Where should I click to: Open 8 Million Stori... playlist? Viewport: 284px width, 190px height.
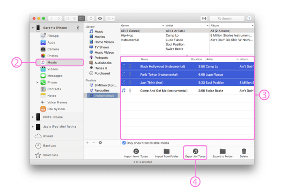click(x=103, y=85)
